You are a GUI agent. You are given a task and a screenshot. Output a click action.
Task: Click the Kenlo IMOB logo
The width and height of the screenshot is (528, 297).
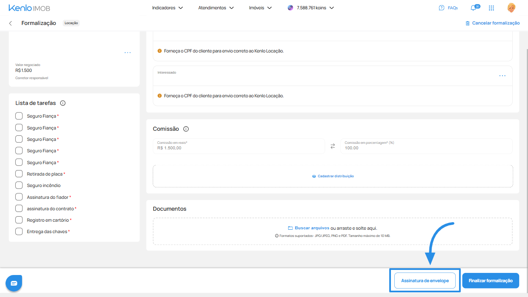[x=29, y=8]
